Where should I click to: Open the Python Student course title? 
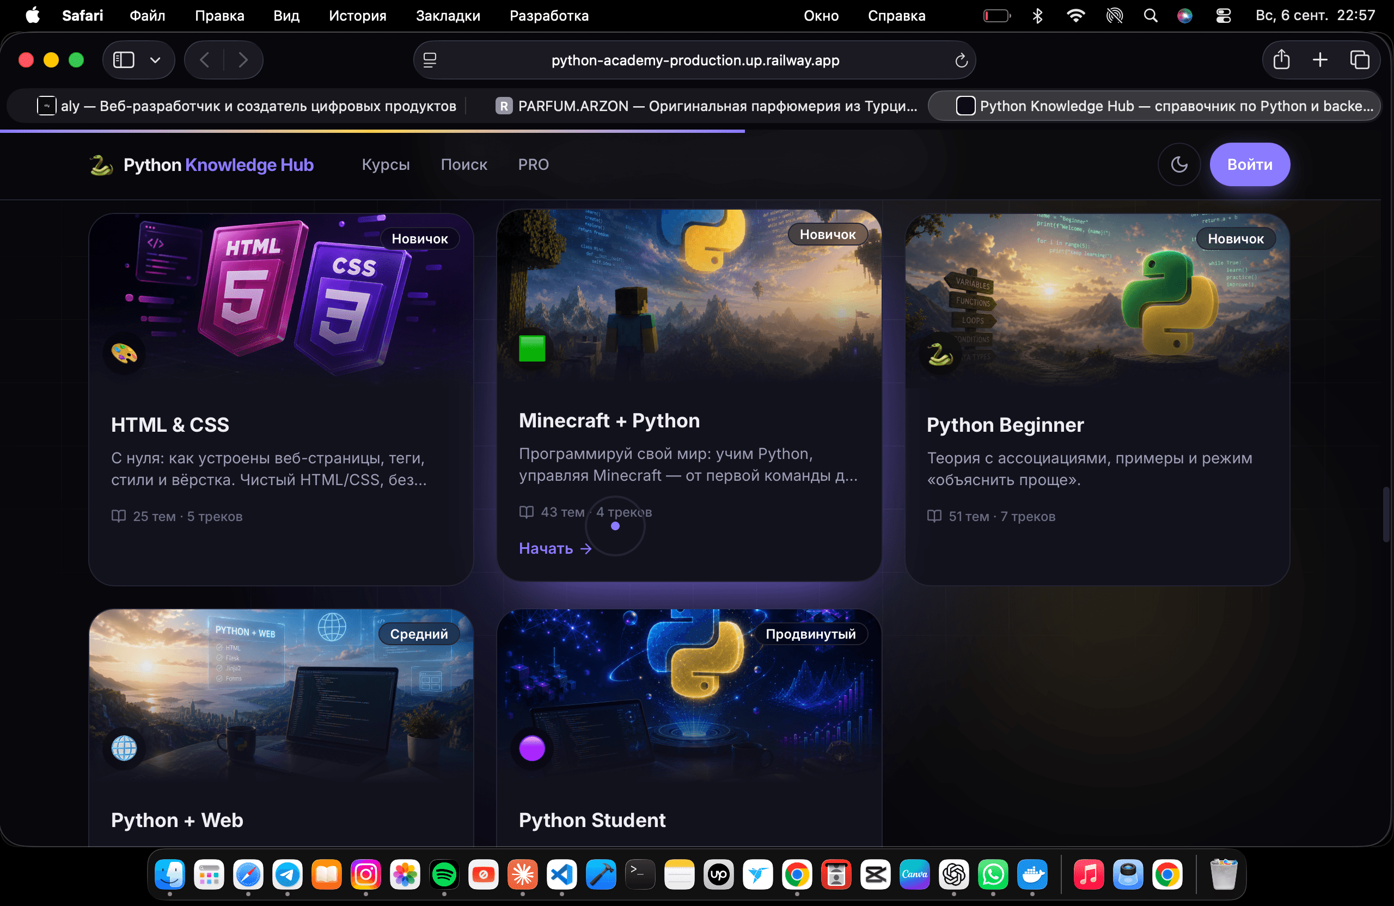point(592,820)
